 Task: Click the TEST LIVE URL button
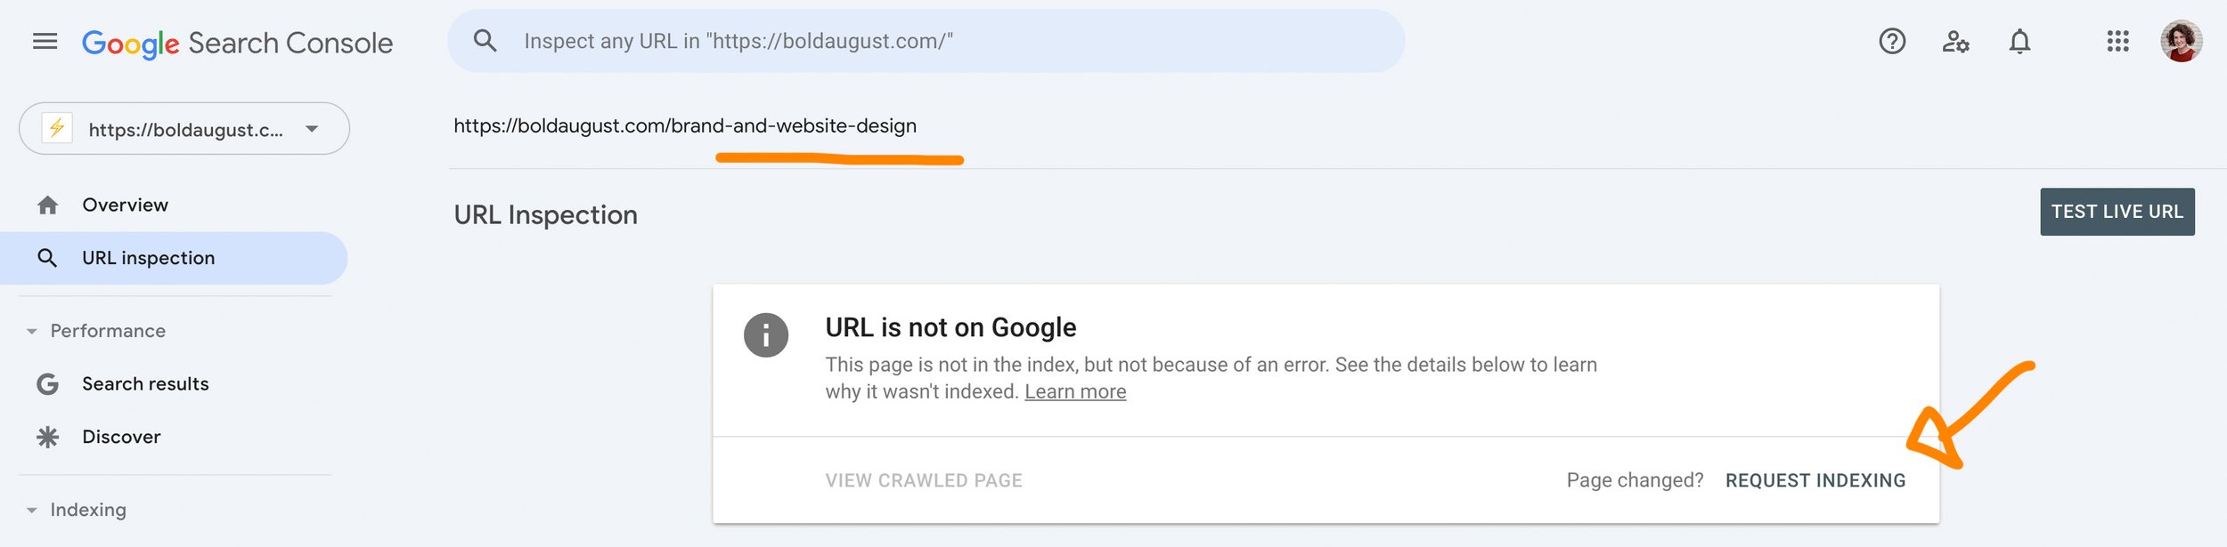2117,212
